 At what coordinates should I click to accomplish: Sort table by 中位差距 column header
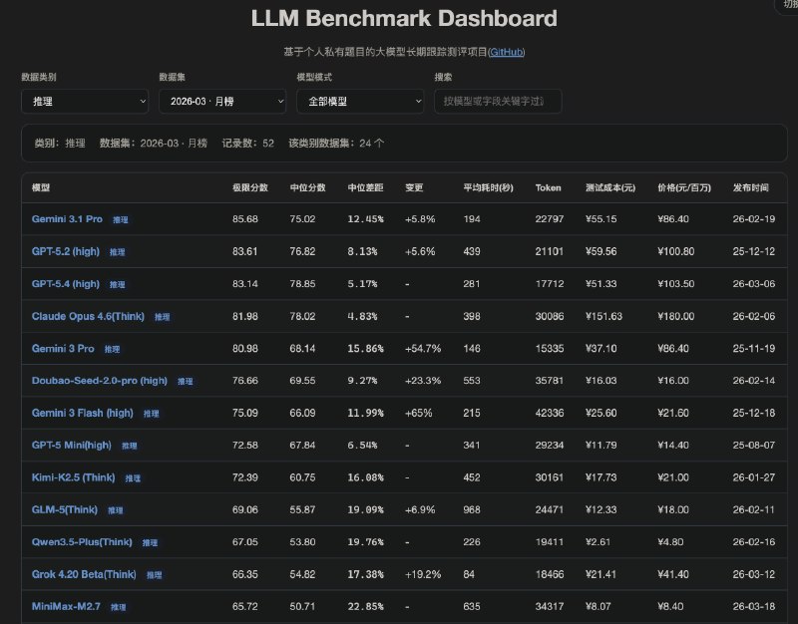tap(365, 187)
